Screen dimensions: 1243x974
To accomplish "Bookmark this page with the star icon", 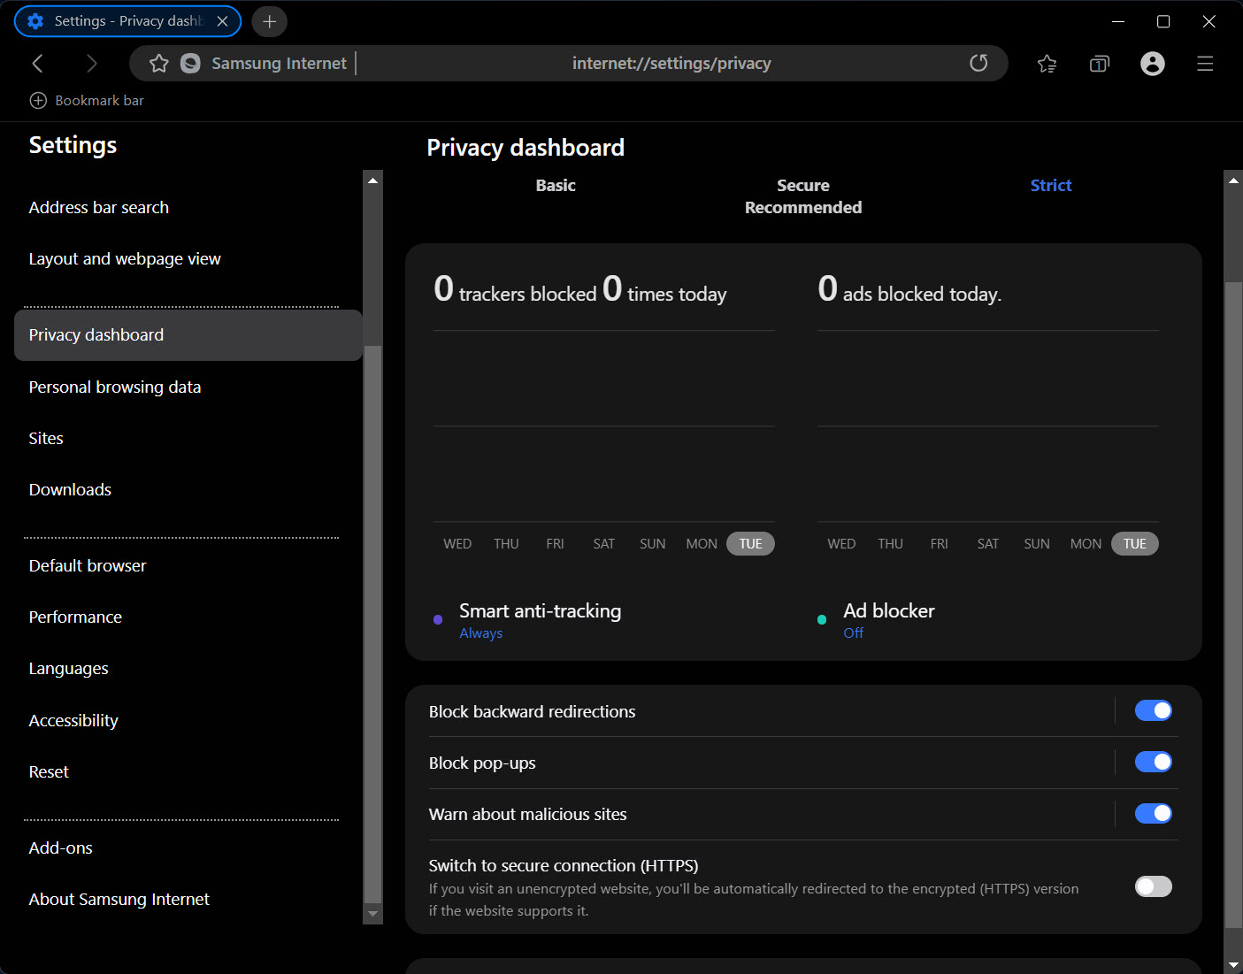I will tap(159, 64).
